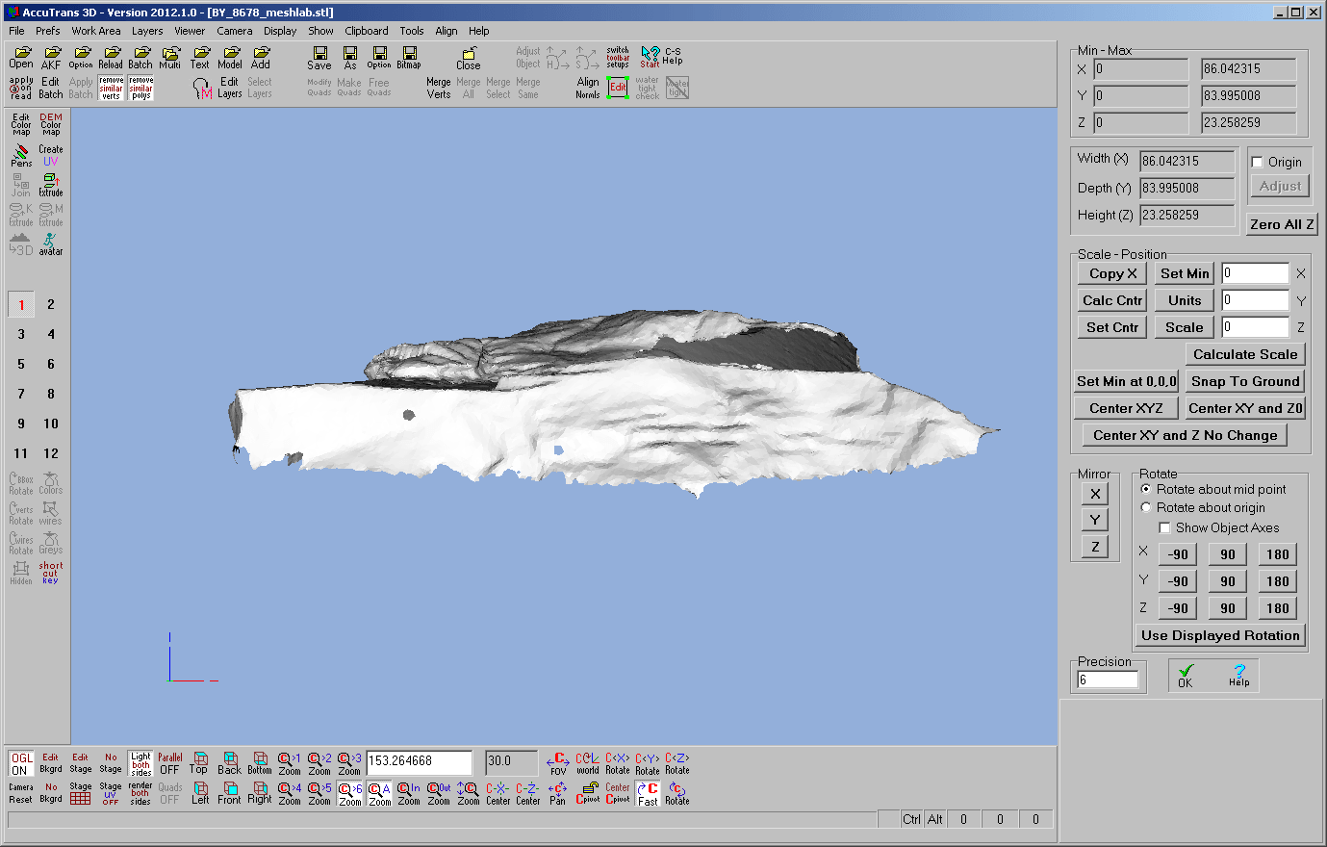The image size is (1327, 847).
Task: Click the Calculate Scale button
Action: [x=1245, y=354]
